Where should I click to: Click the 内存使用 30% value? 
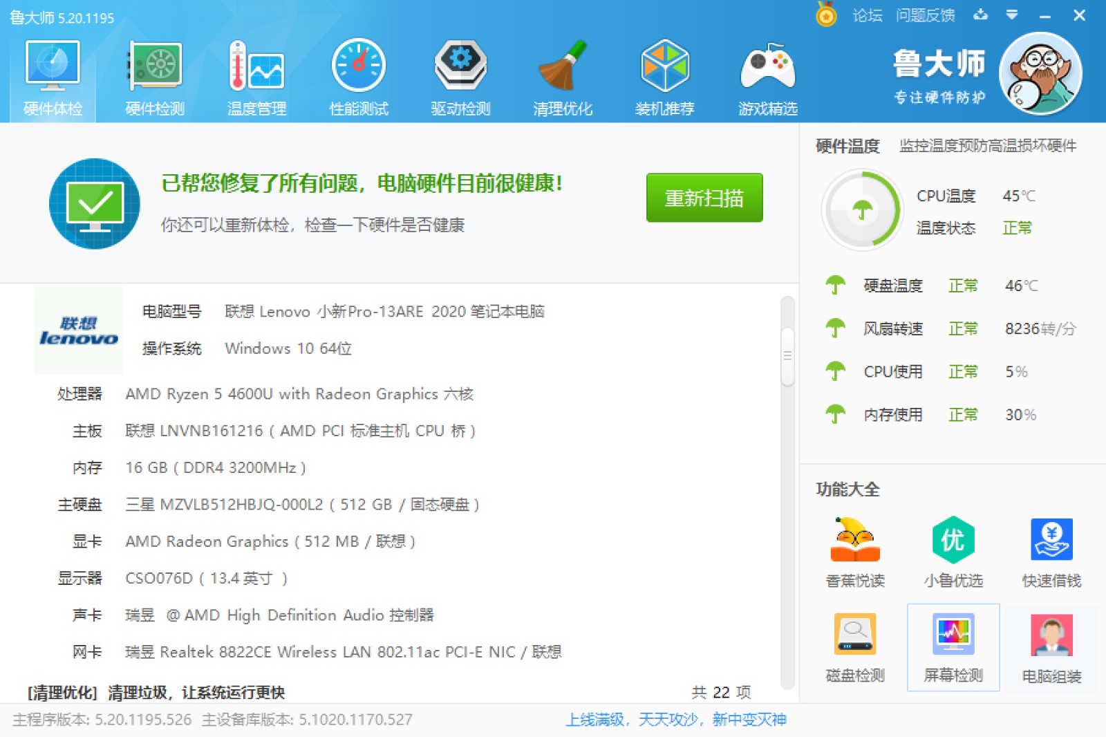(1020, 415)
